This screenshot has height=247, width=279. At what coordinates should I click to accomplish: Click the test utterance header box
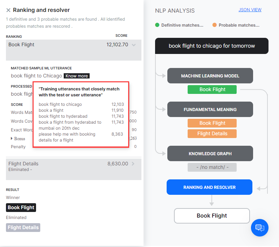pos(212,46)
